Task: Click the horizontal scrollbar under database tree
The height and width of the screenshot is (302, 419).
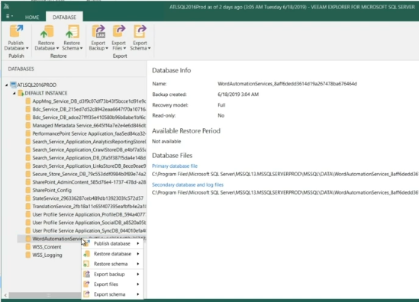Action: pos(45,295)
